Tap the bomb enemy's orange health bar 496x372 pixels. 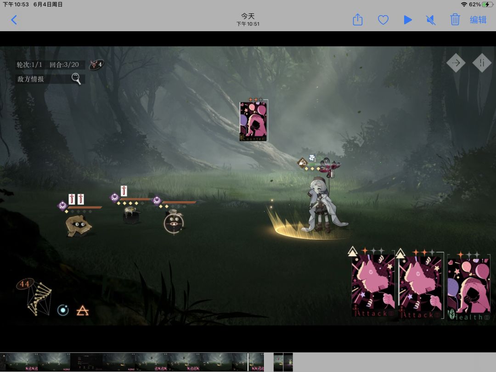(179, 202)
